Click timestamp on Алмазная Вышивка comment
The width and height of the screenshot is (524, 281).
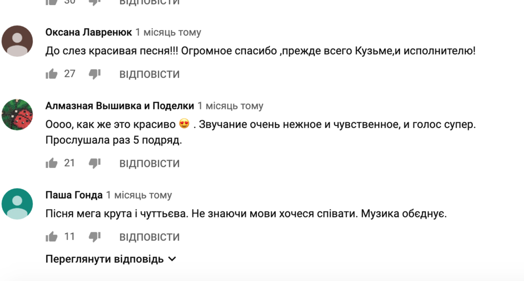(x=230, y=106)
